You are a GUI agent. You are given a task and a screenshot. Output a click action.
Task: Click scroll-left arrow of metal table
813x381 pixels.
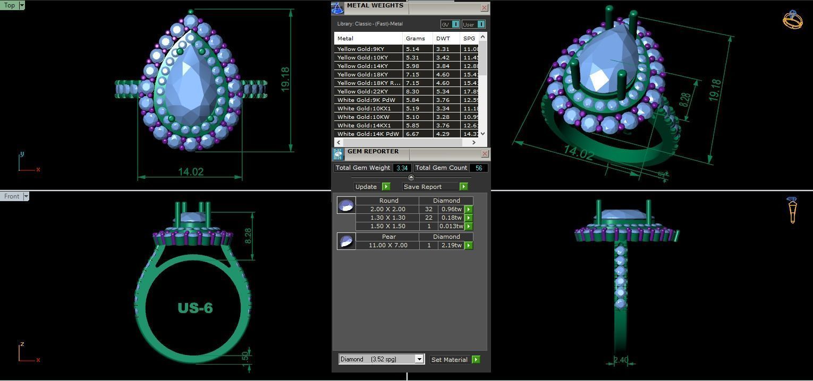[339, 142]
